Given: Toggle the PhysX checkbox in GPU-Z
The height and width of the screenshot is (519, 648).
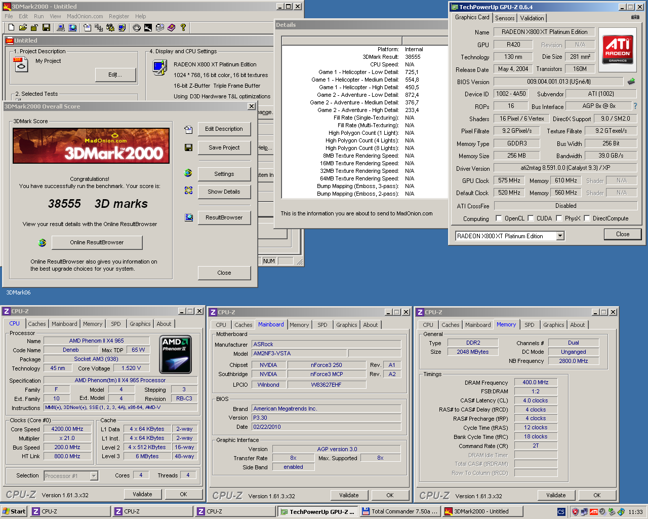Looking at the screenshot, I should [x=559, y=218].
